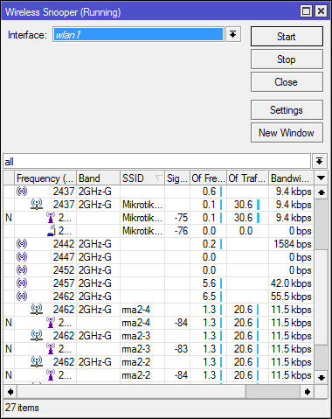Click the 6.5 Of Freq value
The height and width of the screenshot is (419, 332).
pos(209,297)
